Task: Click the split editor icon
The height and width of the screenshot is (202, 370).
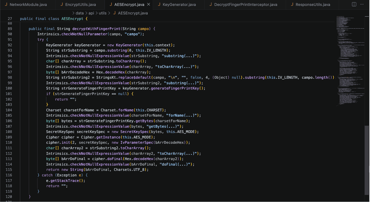Action: click(x=354, y=4)
